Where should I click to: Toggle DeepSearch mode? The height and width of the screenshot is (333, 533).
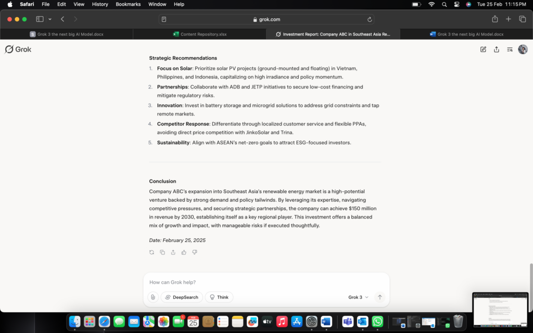[x=182, y=297]
